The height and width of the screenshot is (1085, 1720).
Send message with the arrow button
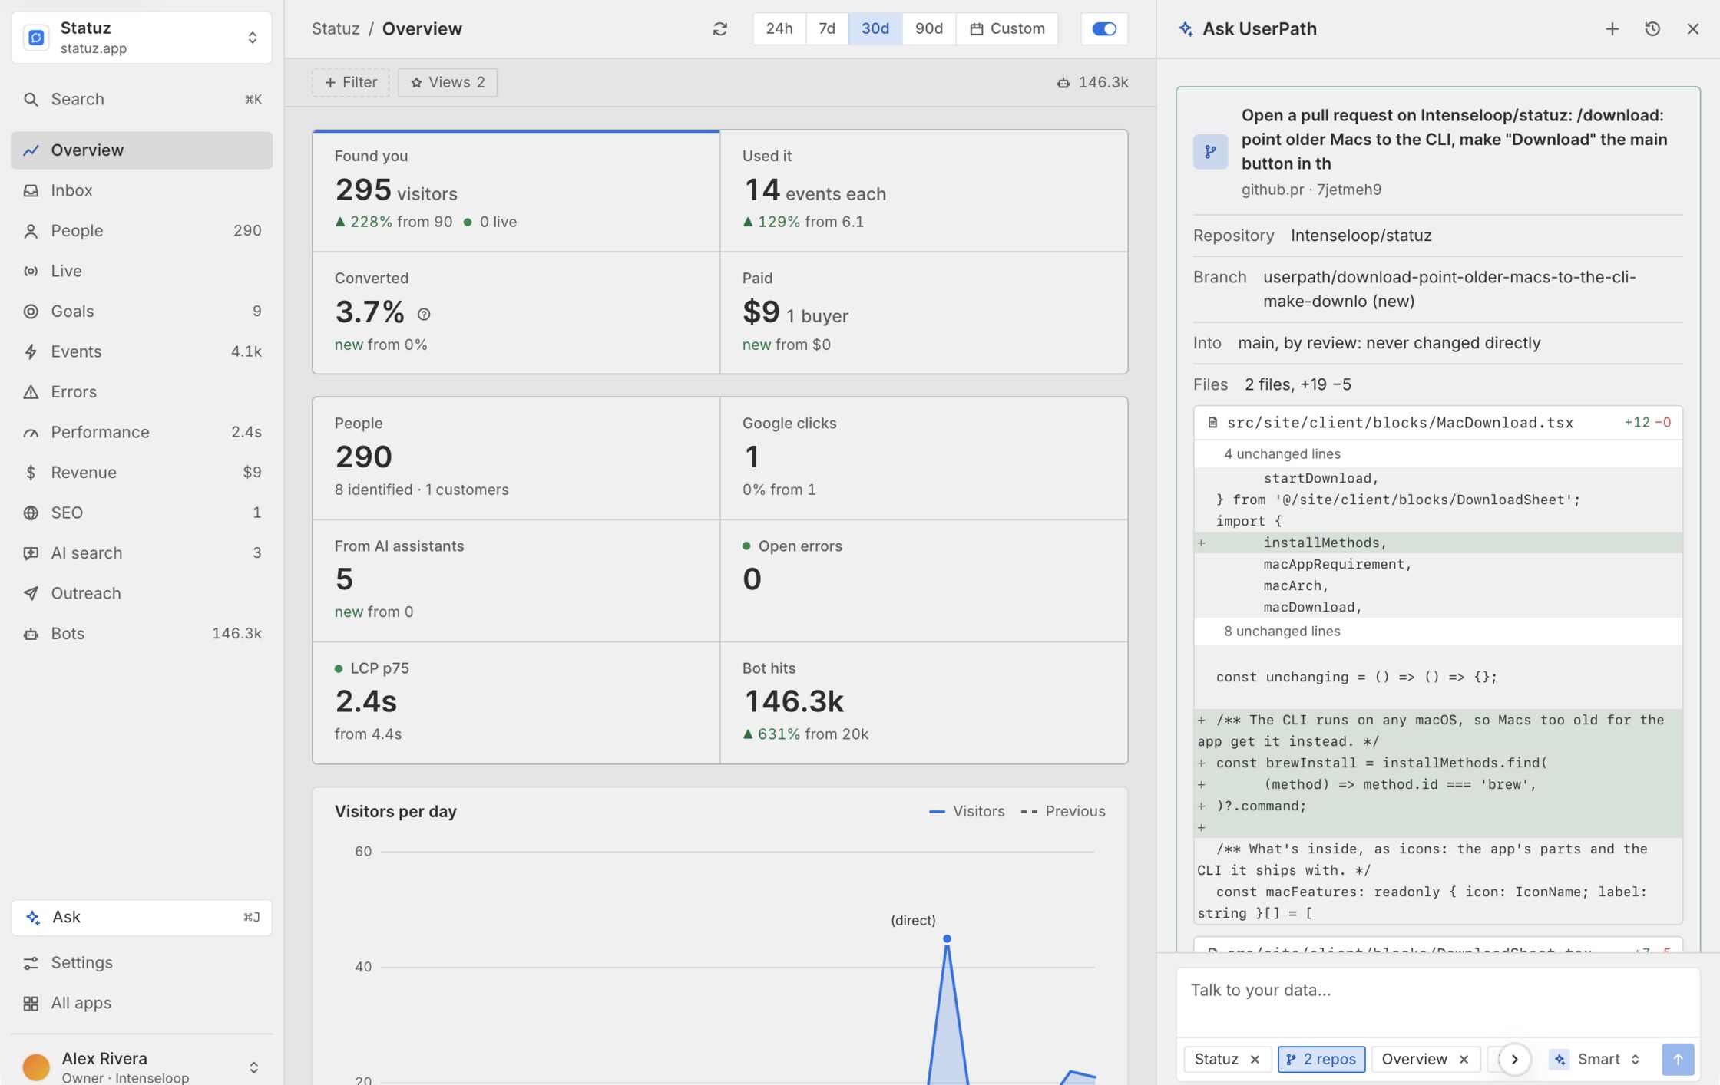1678,1059
